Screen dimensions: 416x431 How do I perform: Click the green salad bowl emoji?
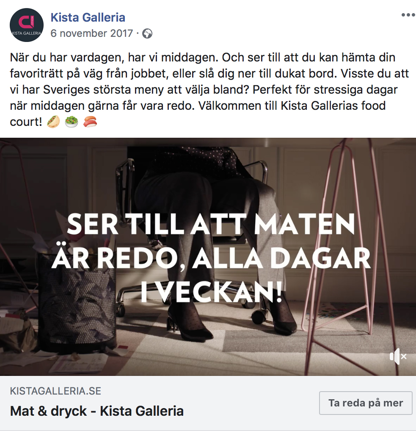coord(72,122)
